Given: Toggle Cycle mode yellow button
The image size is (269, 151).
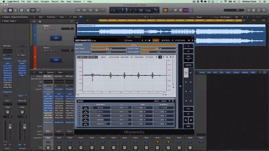Looking at the screenshot, I should pos(165,10).
